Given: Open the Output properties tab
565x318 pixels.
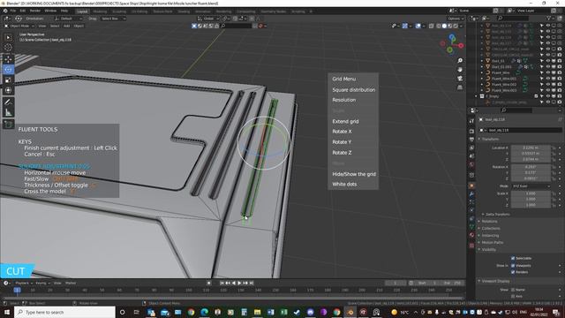Looking at the screenshot, I should 471,140.
